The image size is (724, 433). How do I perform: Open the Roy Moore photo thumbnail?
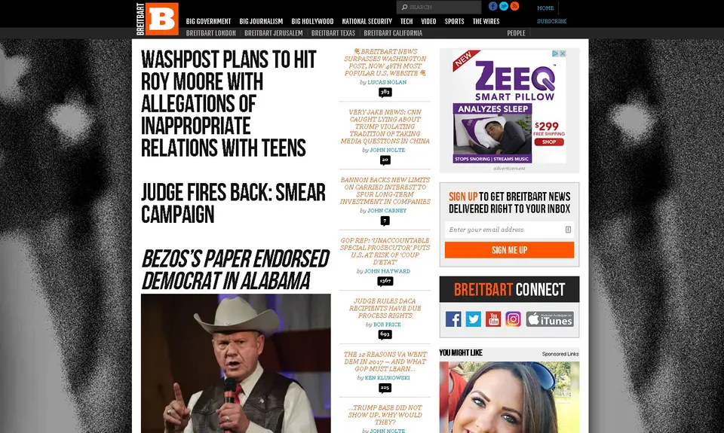tap(235, 364)
